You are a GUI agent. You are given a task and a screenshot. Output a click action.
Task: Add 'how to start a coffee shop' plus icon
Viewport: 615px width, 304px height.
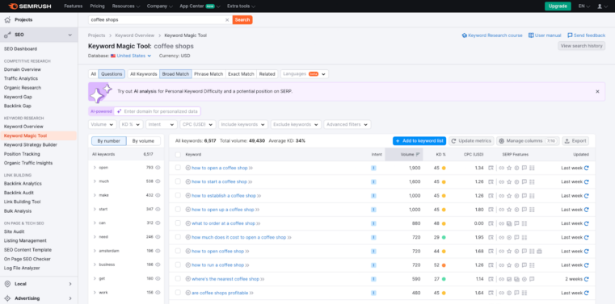click(x=187, y=182)
